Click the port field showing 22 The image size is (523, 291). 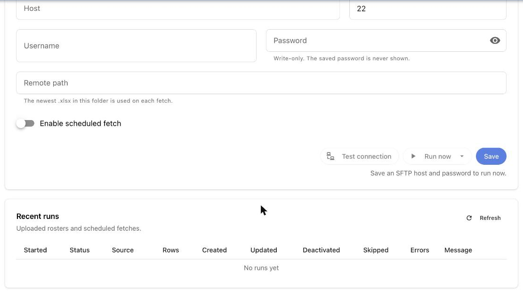427,9
